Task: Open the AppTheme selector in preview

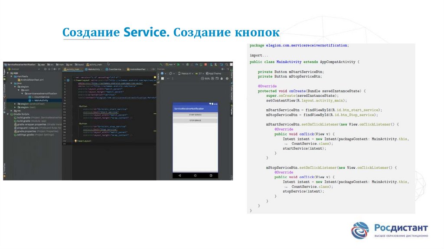Action: point(213,74)
